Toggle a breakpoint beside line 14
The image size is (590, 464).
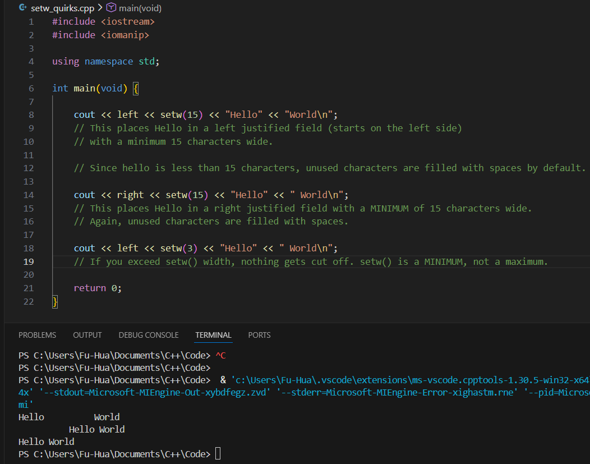pyautogui.click(x=11, y=195)
